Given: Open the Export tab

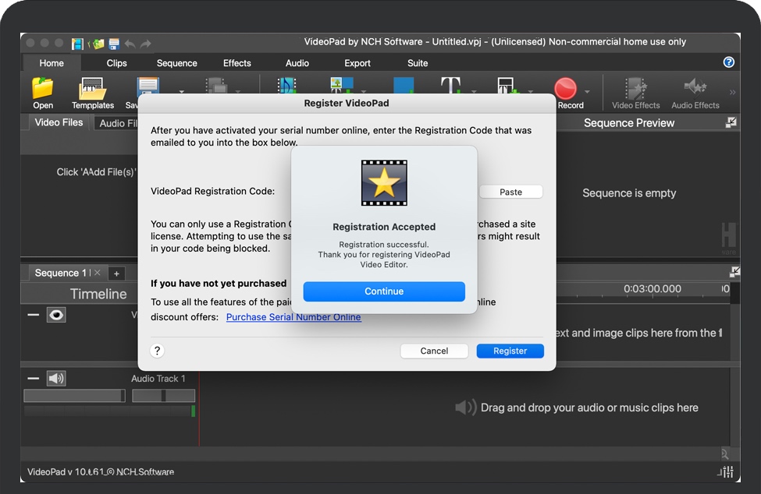Looking at the screenshot, I should (x=357, y=63).
